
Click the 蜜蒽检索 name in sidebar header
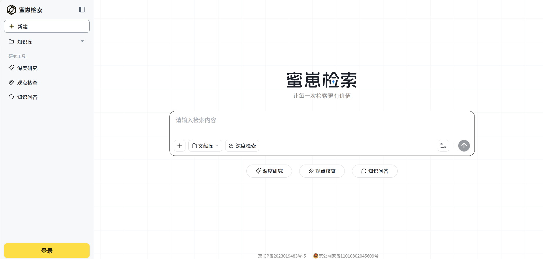30,10
